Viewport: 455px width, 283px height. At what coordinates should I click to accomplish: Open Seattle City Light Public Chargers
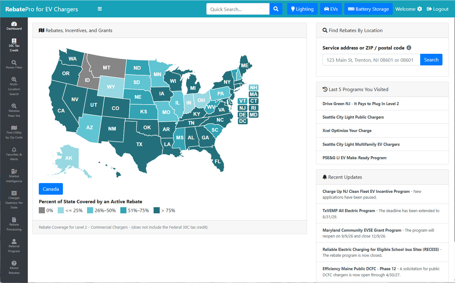click(x=353, y=117)
